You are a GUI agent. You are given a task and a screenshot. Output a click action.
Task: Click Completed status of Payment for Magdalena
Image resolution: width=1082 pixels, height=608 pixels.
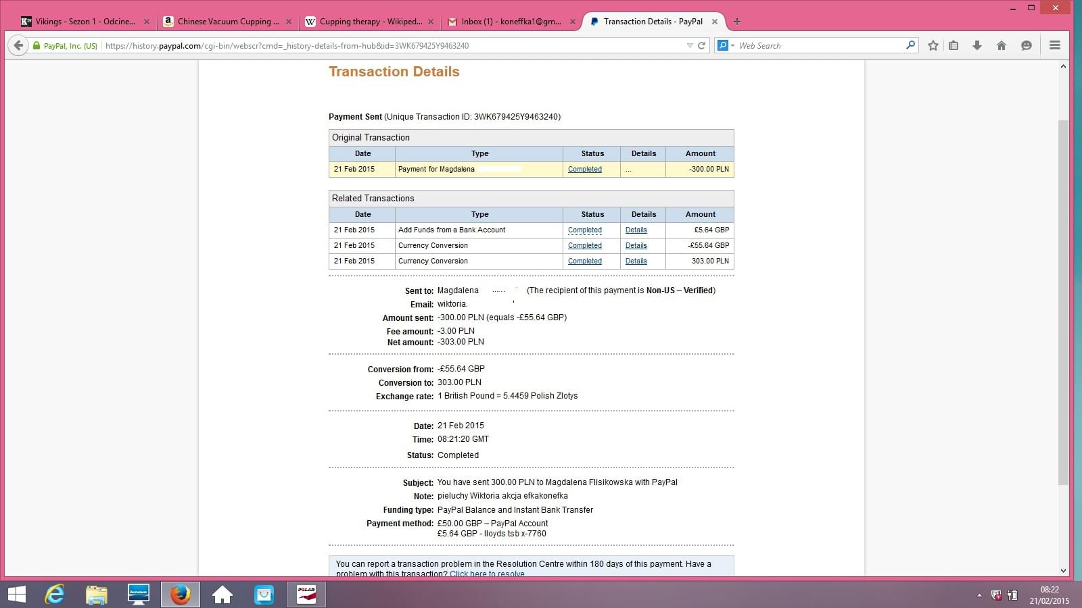click(x=585, y=170)
